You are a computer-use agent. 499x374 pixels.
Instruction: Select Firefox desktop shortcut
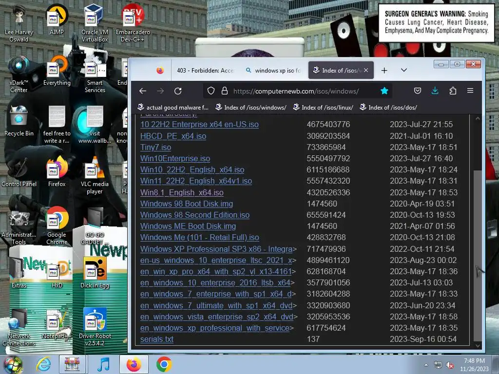coord(57,172)
